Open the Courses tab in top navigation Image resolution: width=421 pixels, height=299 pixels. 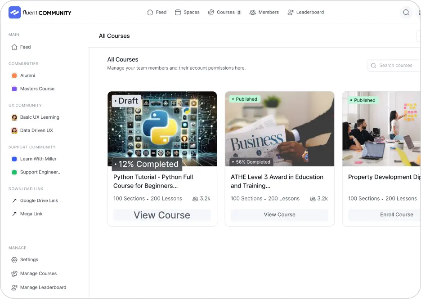click(224, 12)
